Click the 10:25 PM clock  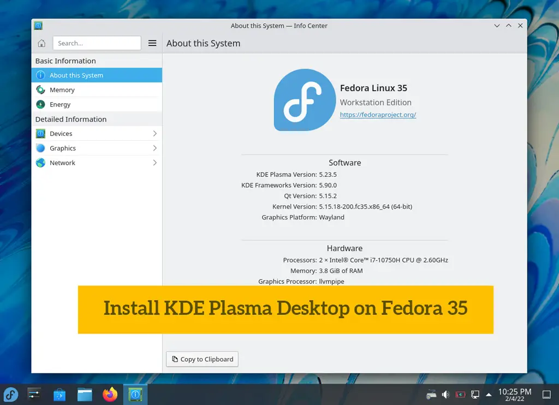[514, 392]
